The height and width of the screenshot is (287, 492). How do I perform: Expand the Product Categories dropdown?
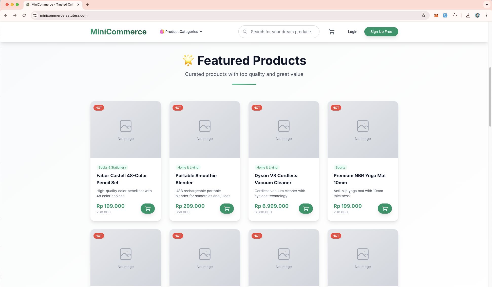point(181,32)
